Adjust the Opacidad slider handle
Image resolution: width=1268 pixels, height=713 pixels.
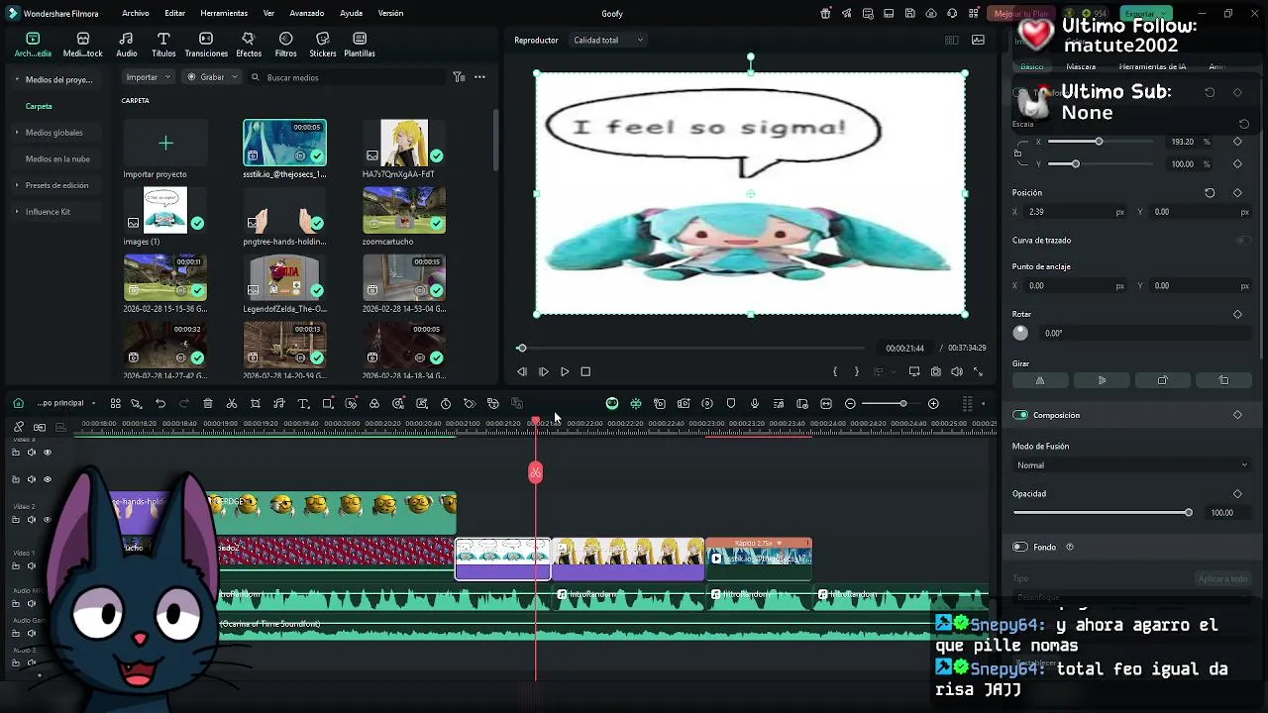(x=1189, y=513)
